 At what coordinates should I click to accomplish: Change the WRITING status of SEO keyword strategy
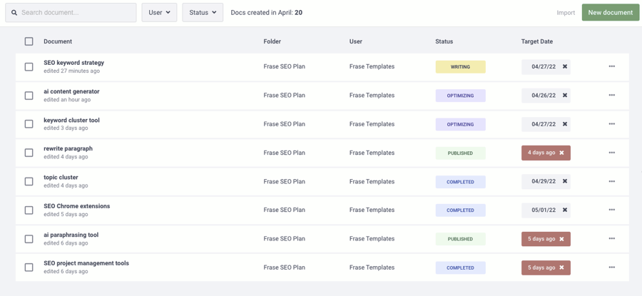click(460, 67)
